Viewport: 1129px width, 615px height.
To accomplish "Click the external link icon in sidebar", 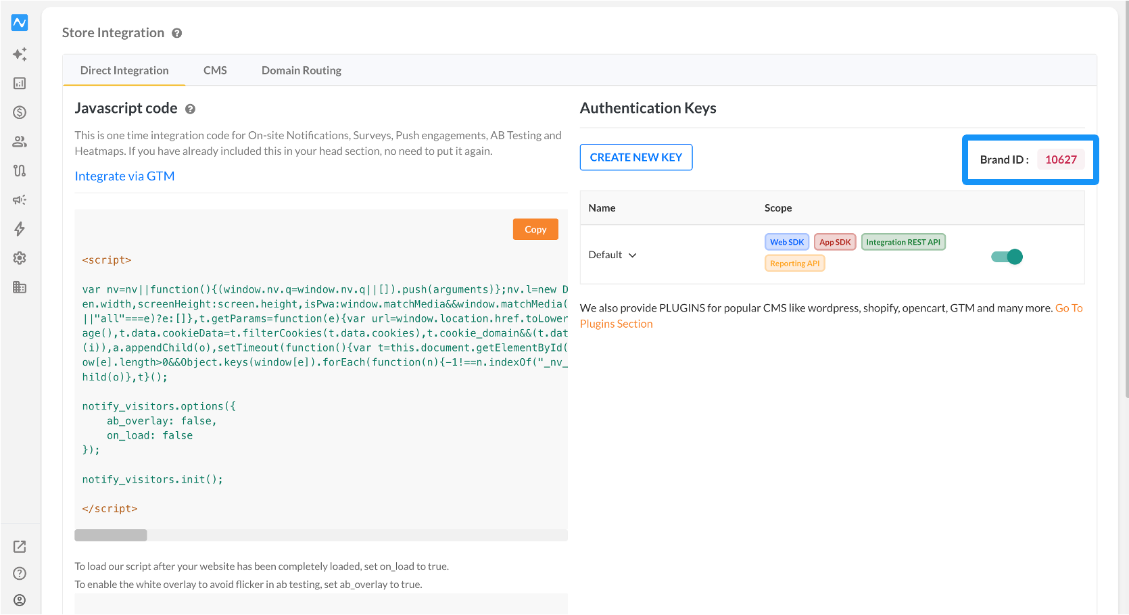I will click(20, 546).
